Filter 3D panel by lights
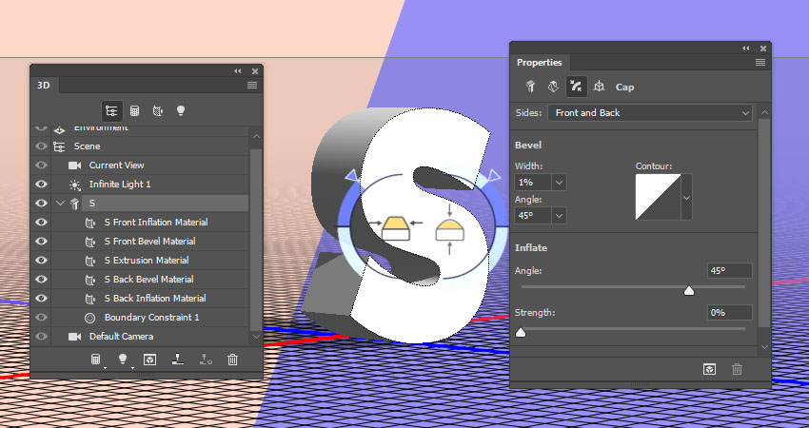The height and width of the screenshot is (428, 809). click(181, 110)
